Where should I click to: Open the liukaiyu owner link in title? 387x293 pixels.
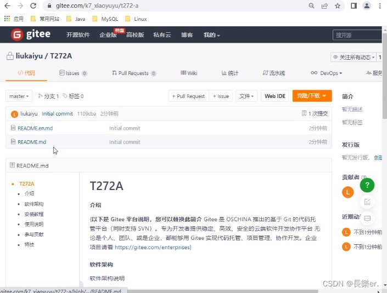(x=29, y=56)
